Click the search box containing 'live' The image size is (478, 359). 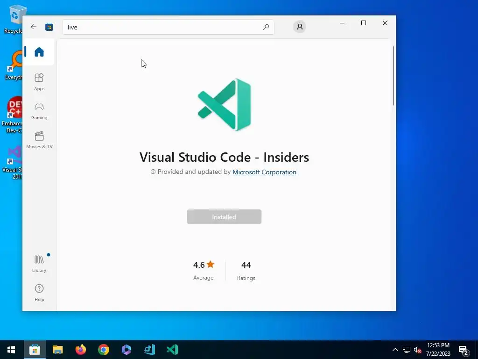[x=168, y=27]
